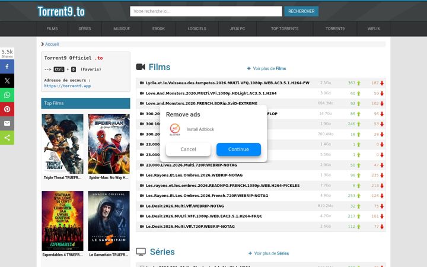Open backup address https://torrent9.app

coord(68,86)
